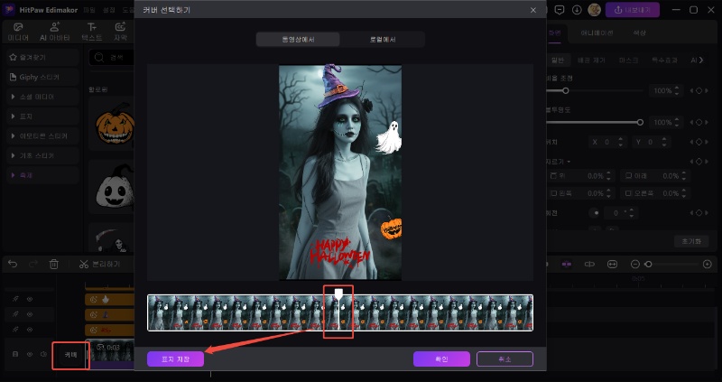Click the download icon in the title bar

click(x=578, y=9)
